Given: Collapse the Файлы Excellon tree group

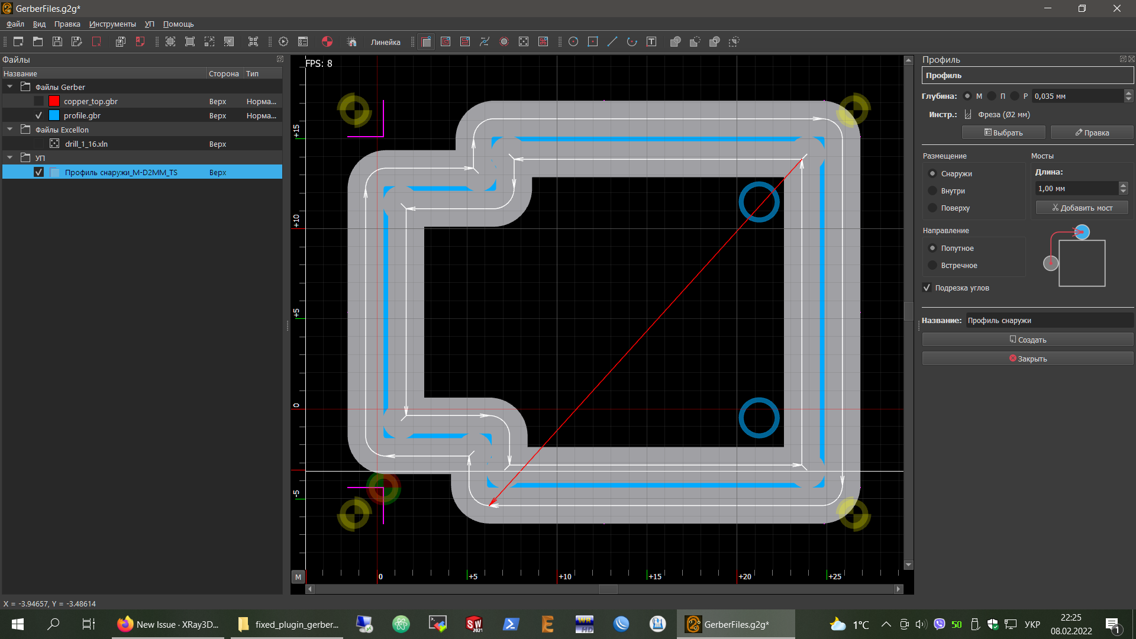Looking at the screenshot, I should [x=10, y=130].
